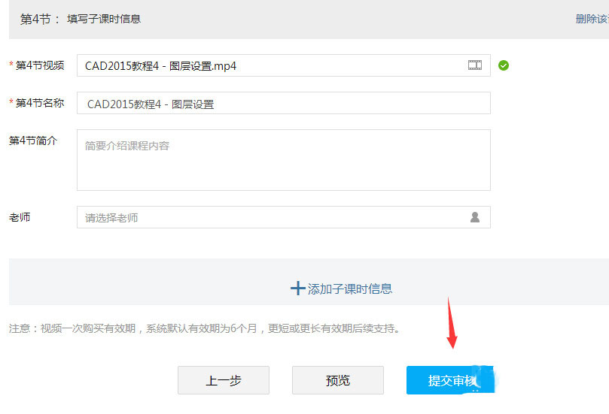This screenshot has height=414, width=609.
Task: Click the plus icon beside 添加子课时信息
Action: tap(297, 289)
